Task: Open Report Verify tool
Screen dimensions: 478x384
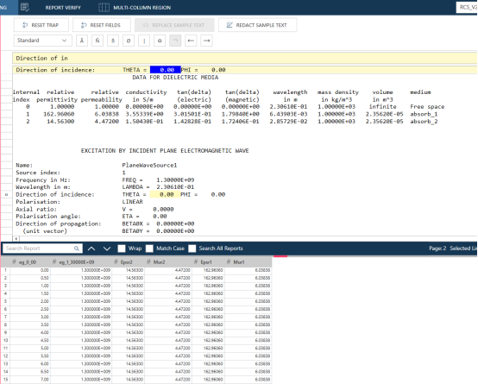Action: coord(63,8)
